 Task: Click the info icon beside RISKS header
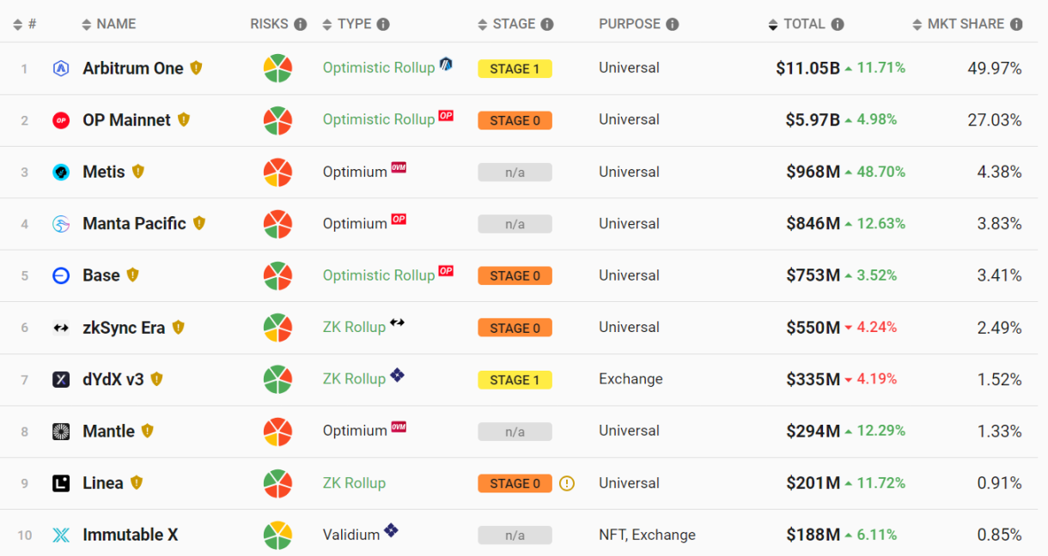(x=300, y=24)
